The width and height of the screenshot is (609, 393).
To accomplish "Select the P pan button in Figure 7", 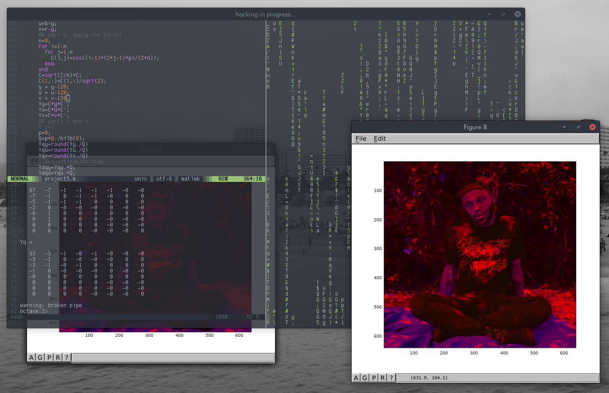I will click(49, 358).
